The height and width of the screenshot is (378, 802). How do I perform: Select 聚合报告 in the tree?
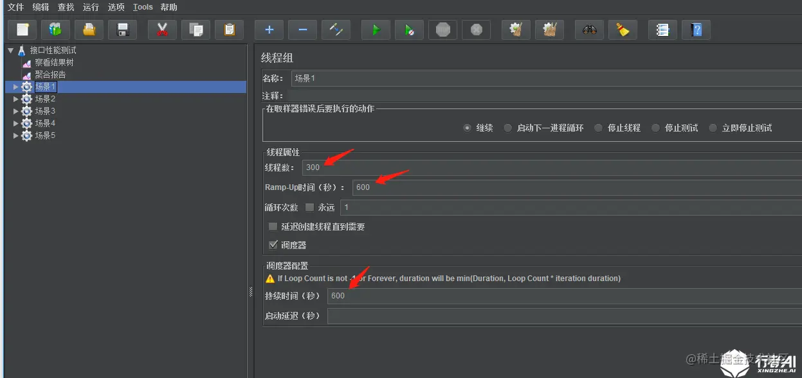(50, 75)
